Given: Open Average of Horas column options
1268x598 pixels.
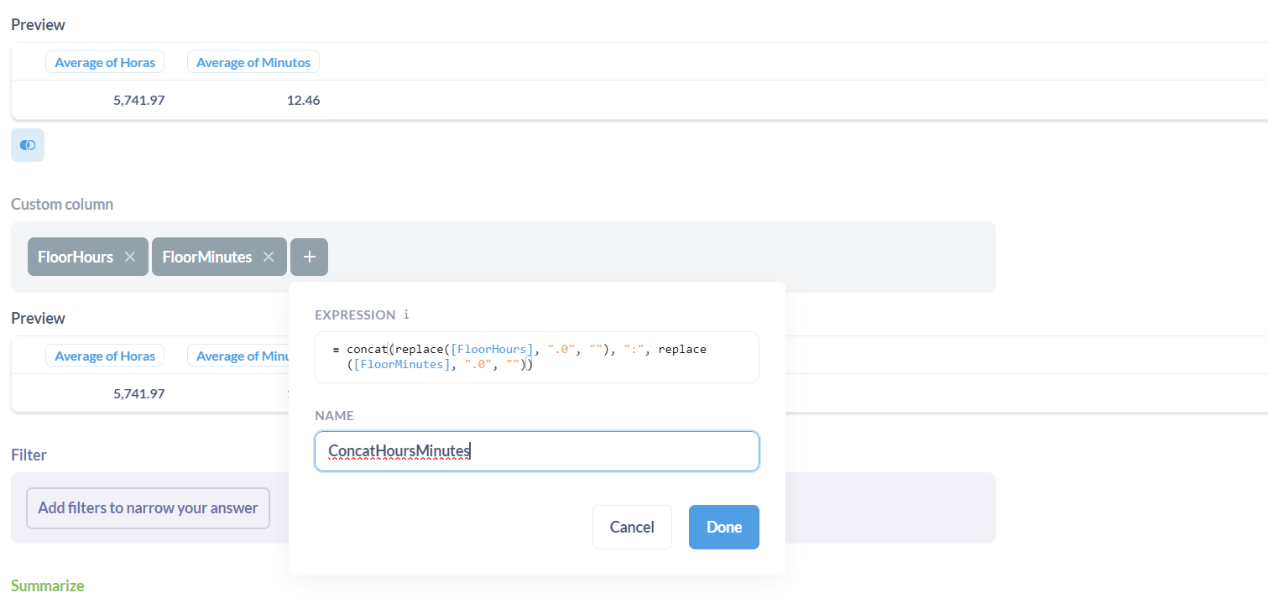Looking at the screenshot, I should [104, 61].
